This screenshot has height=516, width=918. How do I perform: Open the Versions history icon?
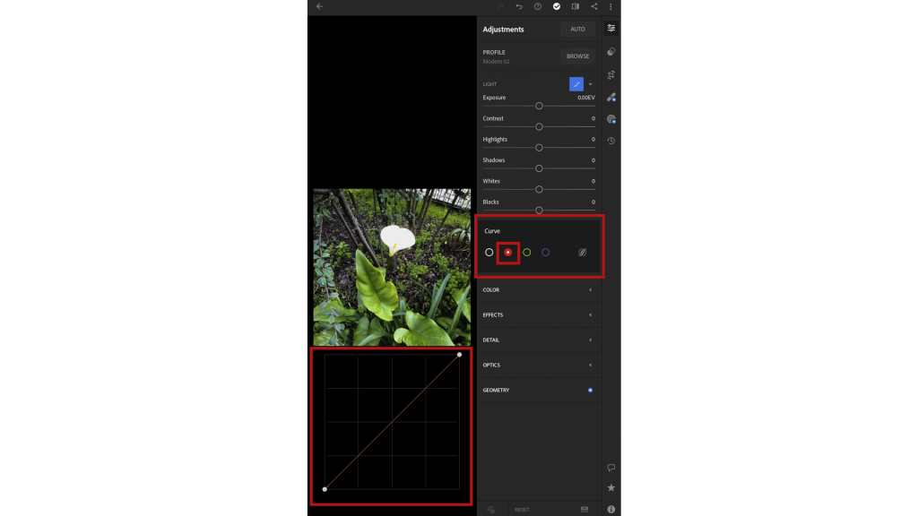point(611,141)
